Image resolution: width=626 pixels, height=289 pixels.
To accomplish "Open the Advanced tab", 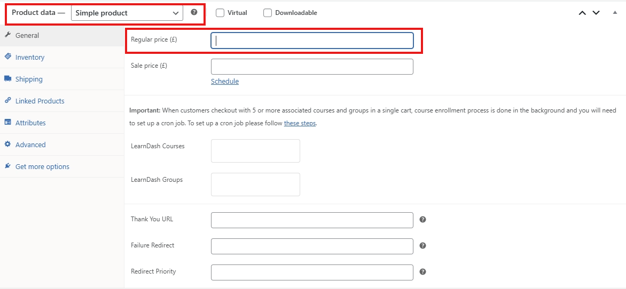I will [62, 144].
